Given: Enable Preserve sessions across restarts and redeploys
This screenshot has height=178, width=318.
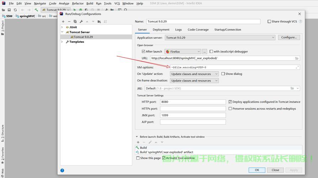Looking at the screenshot, I should pos(230,109).
